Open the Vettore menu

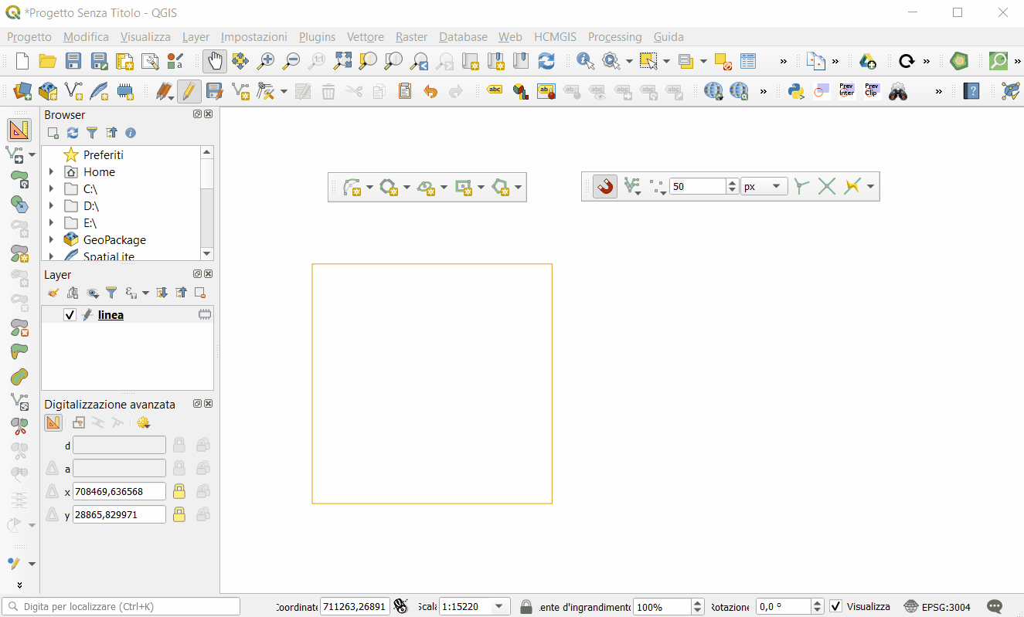[x=365, y=37]
